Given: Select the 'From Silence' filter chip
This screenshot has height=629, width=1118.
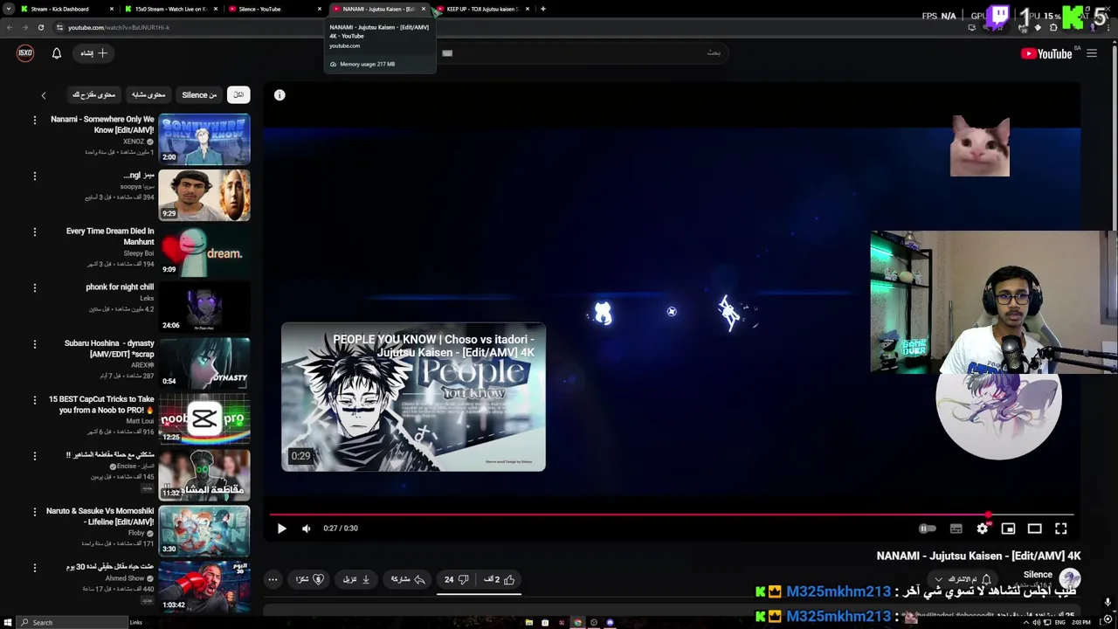Looking at the screenshot, I should [x=199, y=94].
